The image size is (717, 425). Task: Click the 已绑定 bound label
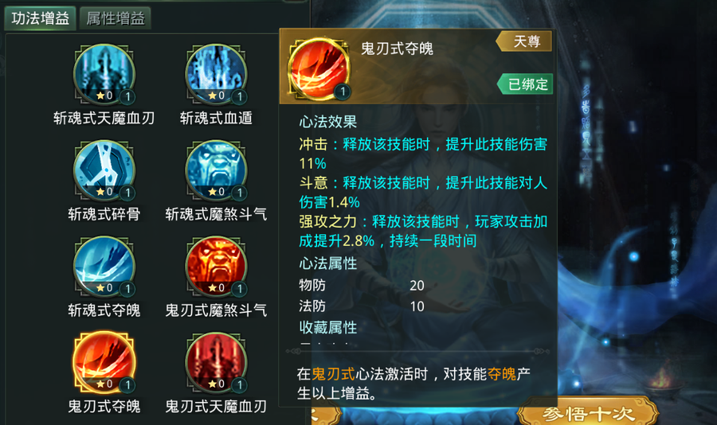pos(526,84)
